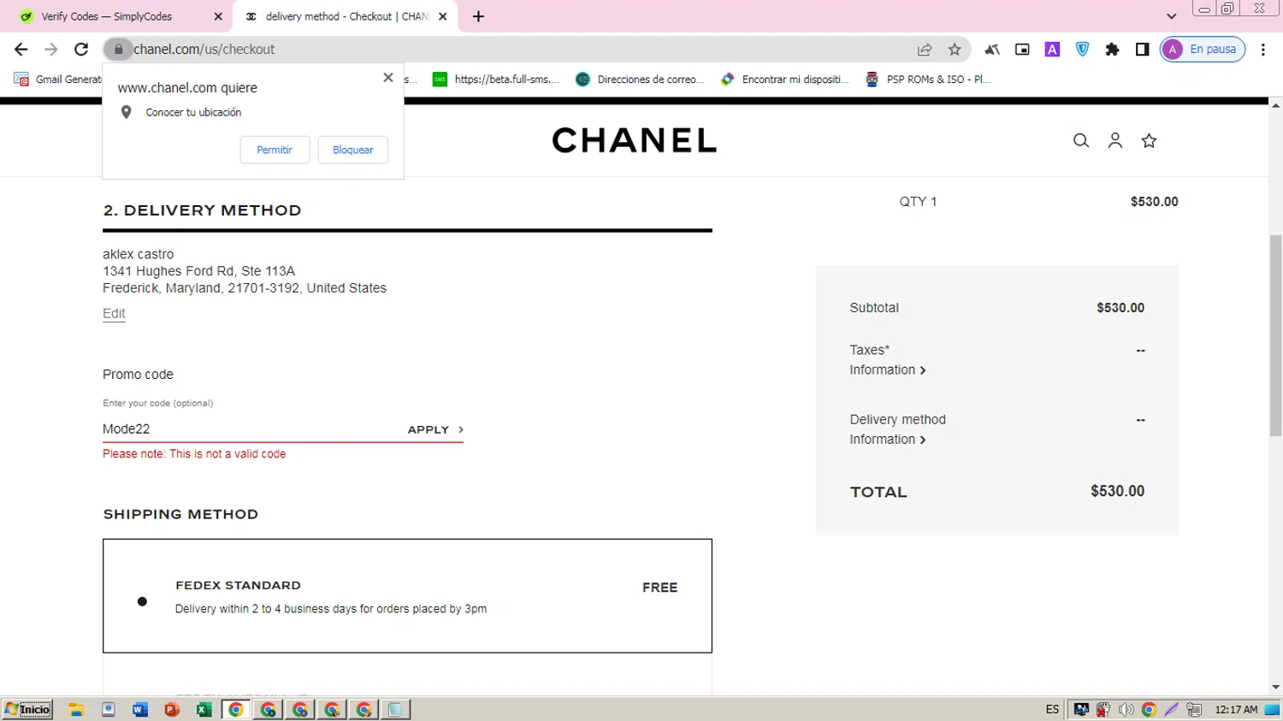Close the Chanel checkout tab
1283x721 pixels.
tap(442, 16)
